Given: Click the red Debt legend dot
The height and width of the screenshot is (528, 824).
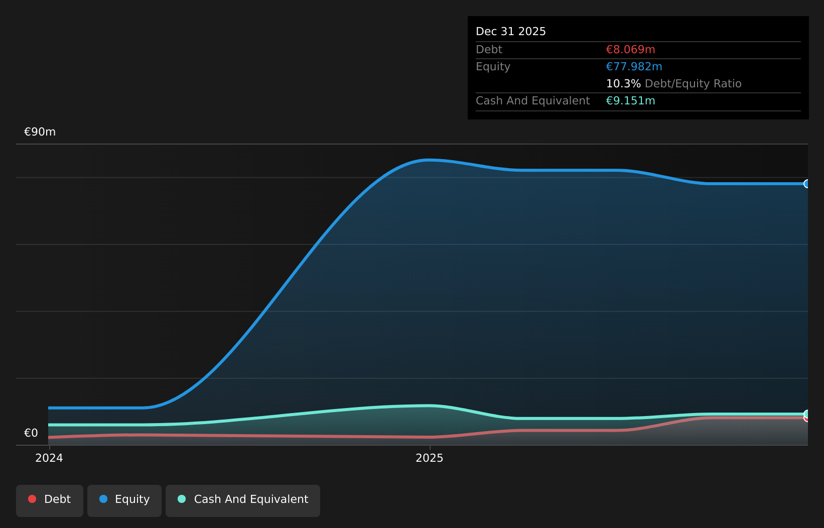Looking at the screenshot, I should pyautogui.click(x=32, y=499).
